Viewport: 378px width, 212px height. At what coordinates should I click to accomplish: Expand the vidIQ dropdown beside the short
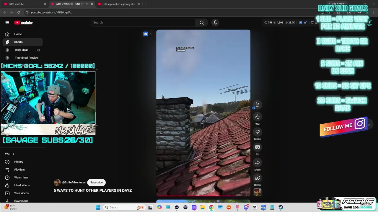151,34
